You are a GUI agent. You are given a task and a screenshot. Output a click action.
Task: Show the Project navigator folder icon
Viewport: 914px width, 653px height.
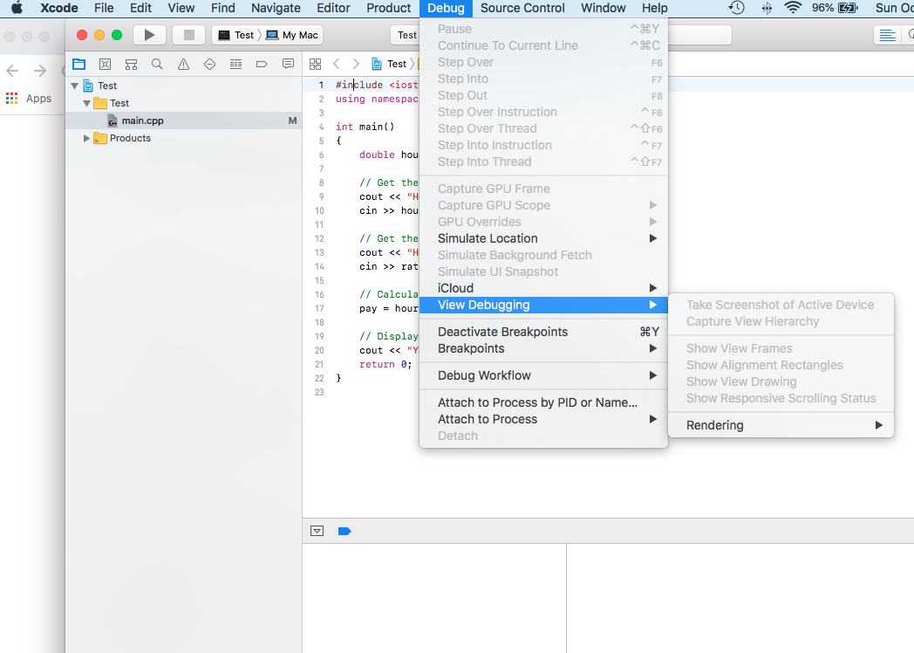pyautogui.click(x=78, y=65)
